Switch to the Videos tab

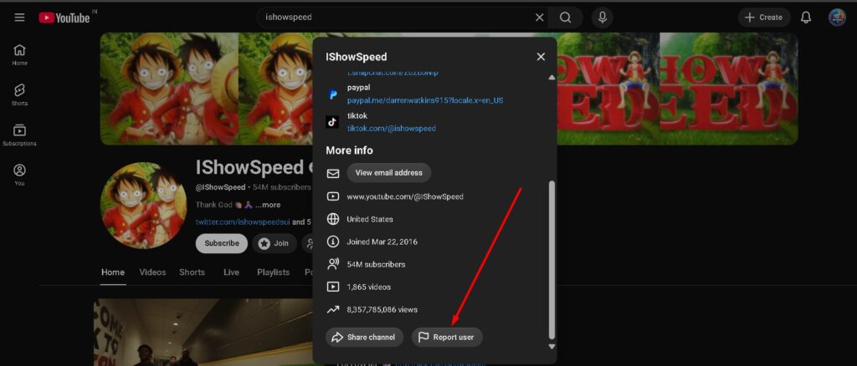tap(152, 272)
